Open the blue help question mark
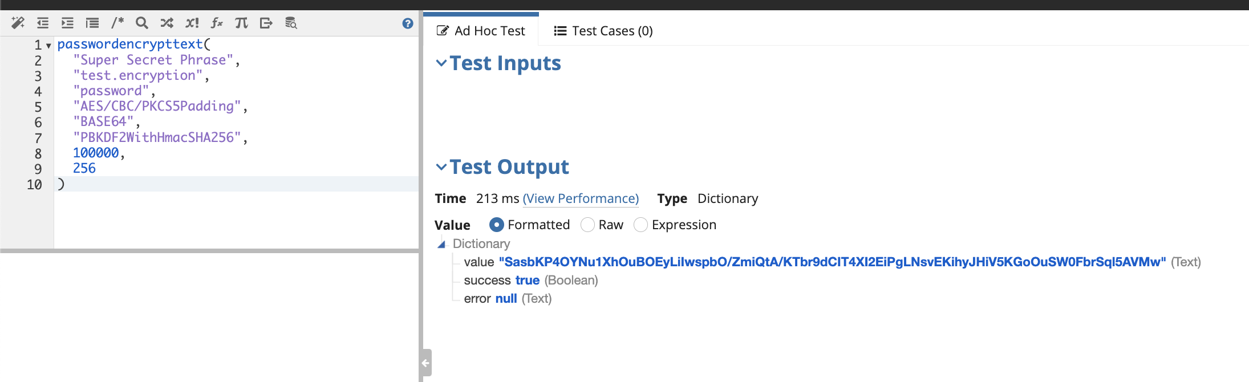 408,23
